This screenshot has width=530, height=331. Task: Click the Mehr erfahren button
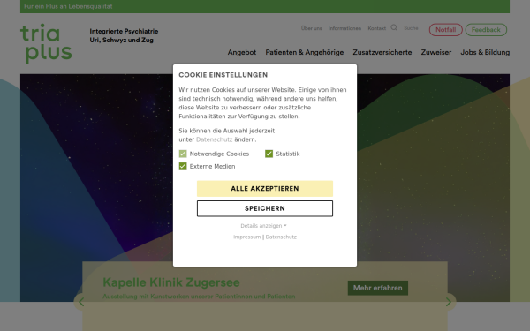378,288
